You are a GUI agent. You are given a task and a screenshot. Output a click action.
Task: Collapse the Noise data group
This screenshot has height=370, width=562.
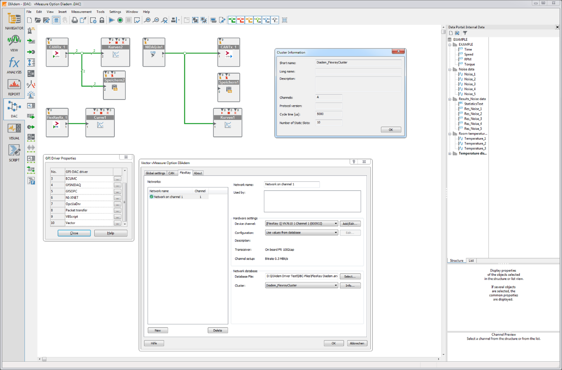pos(450,69)
